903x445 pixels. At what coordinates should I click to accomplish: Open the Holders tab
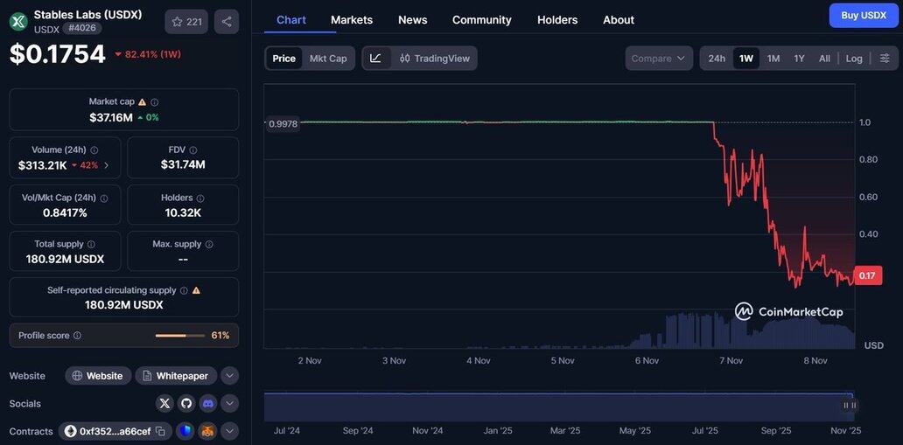click(x=557, y=19)
